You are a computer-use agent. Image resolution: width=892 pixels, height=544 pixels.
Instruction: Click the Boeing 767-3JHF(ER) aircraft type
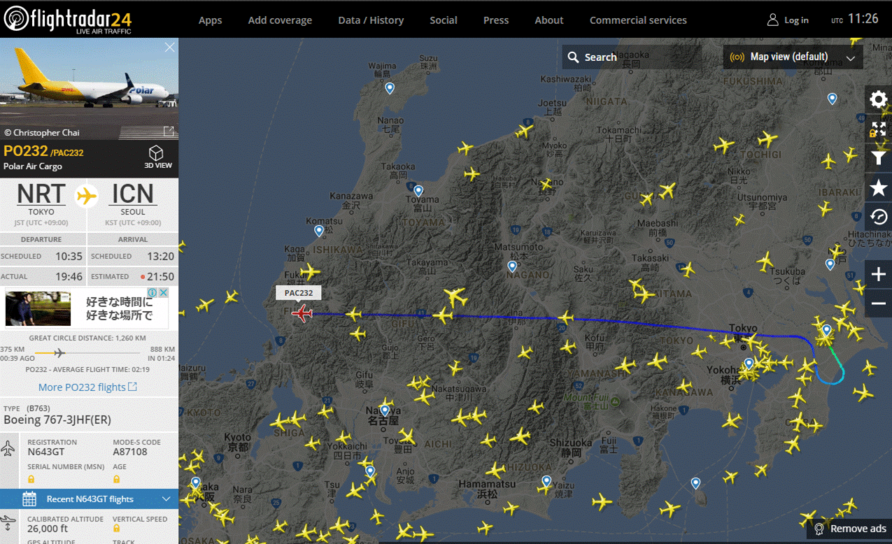click(x=57, y=420)
